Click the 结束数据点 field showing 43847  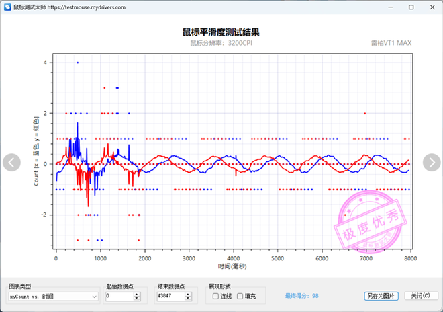coord(170,296)
